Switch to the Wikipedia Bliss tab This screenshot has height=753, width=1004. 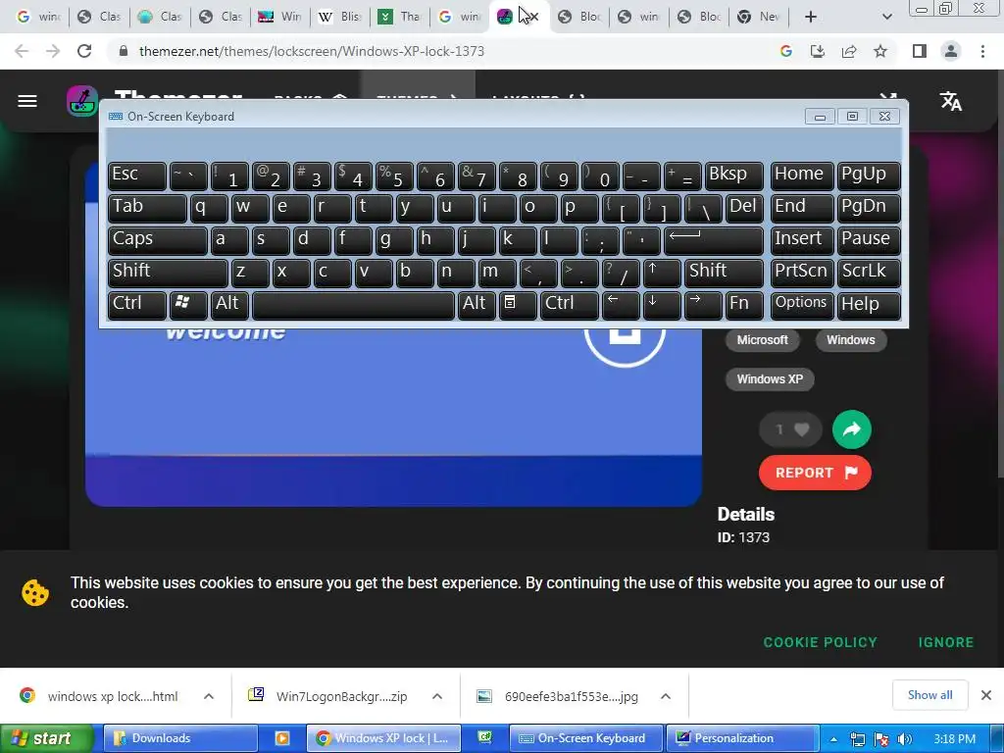[339, 17]
